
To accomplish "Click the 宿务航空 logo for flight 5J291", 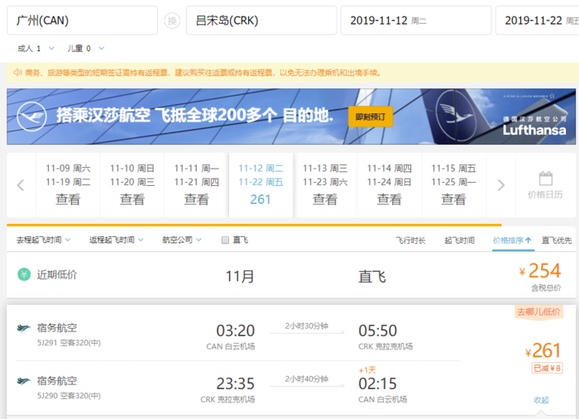I will pyautogui.click(x=24, y=328).
